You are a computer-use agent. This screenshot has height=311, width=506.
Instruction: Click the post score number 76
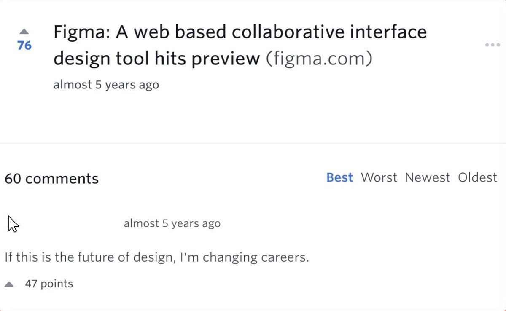click(24, 46)
